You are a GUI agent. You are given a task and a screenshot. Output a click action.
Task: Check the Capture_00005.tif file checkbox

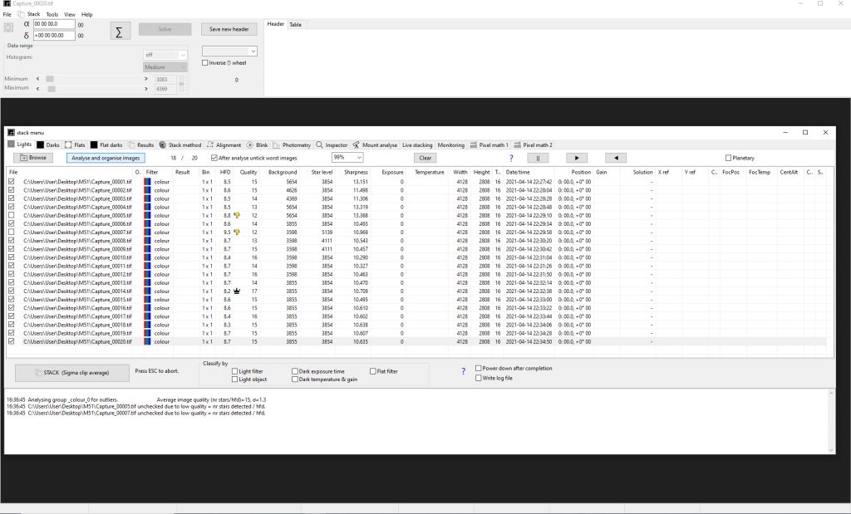[11, 215]
